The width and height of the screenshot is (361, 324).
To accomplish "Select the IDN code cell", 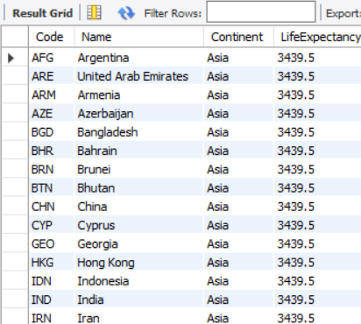I will [x=52, y=281].
